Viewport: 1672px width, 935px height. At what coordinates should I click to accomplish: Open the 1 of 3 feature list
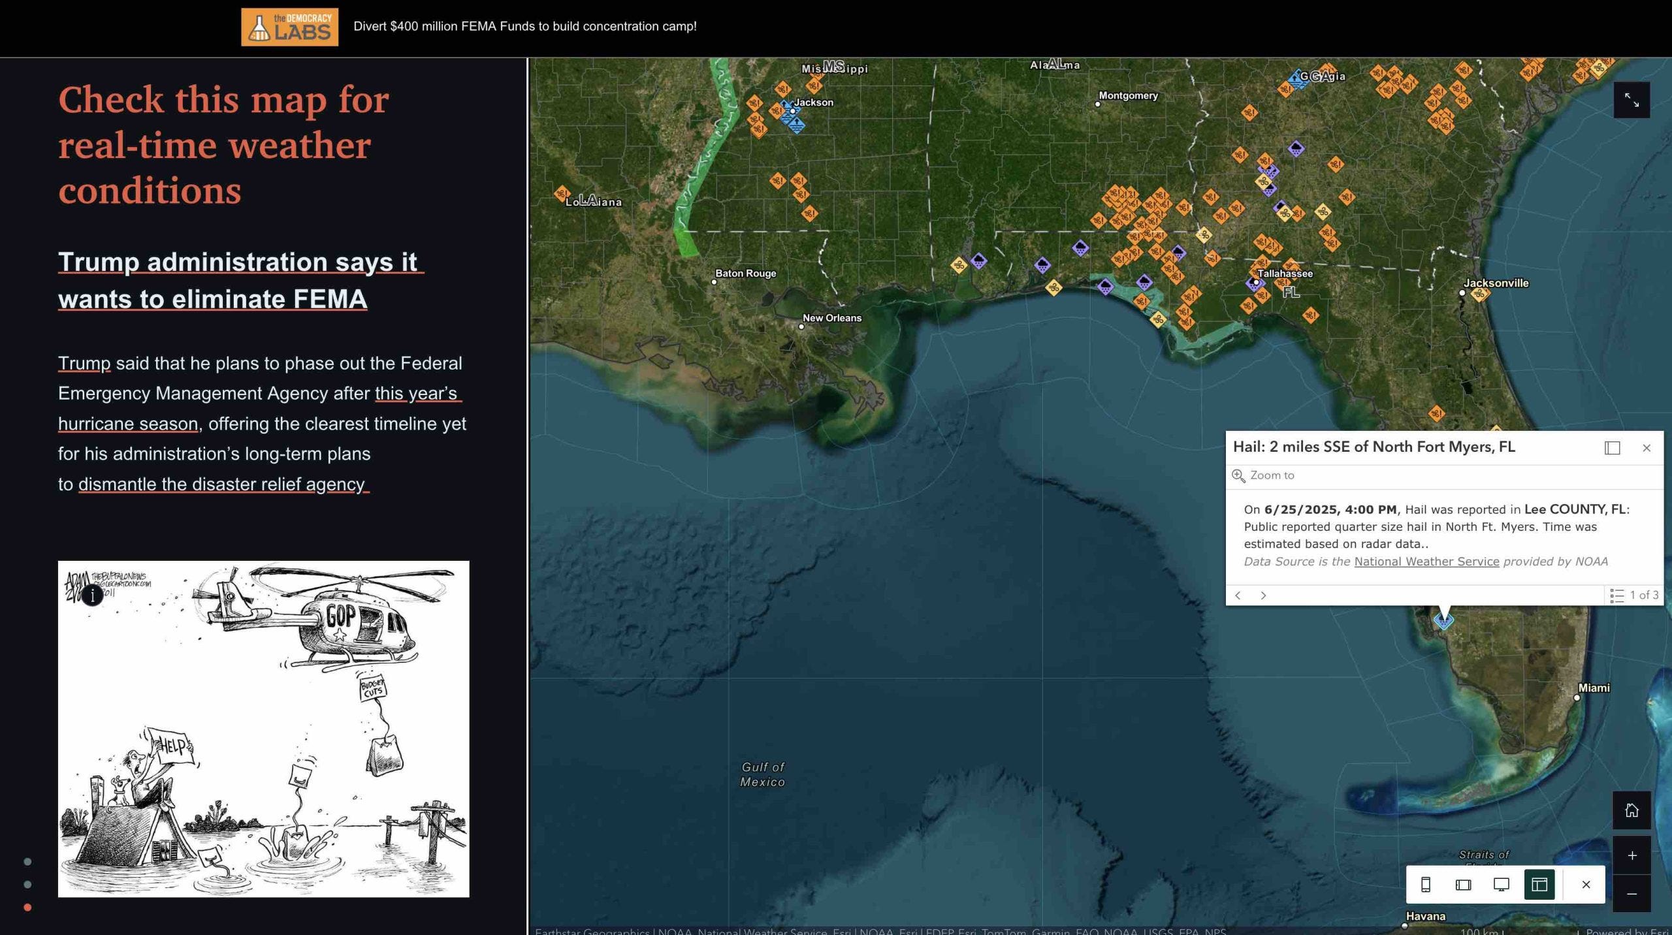(x=1634, y=595)
